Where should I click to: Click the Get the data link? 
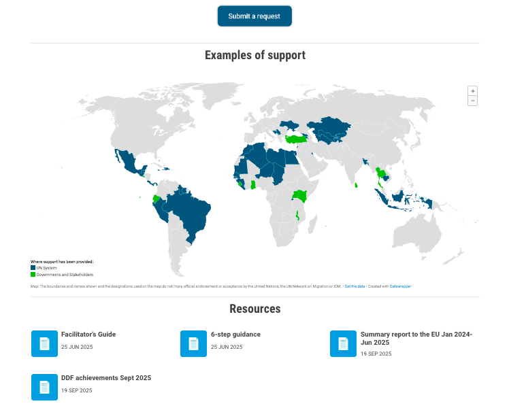tap(355, 286)
